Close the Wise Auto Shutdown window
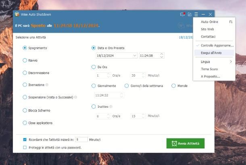Screen dimensions: 246x165 pyautogui.click(x=211, y=14)
